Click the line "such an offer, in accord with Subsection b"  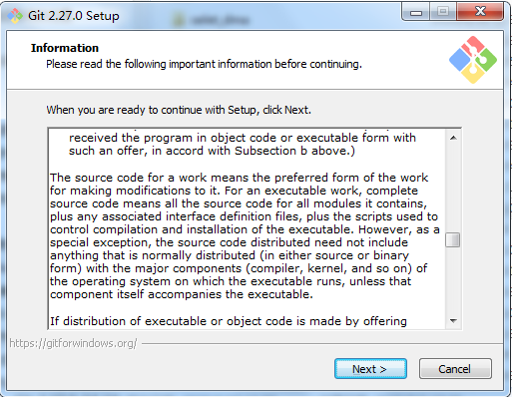[212, 151]
